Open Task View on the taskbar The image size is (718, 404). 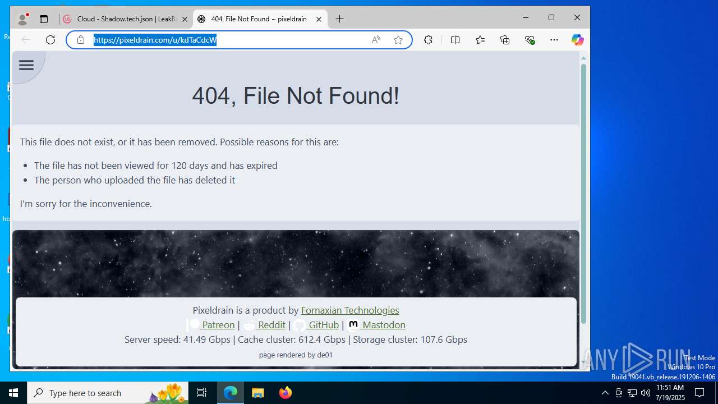202,393
